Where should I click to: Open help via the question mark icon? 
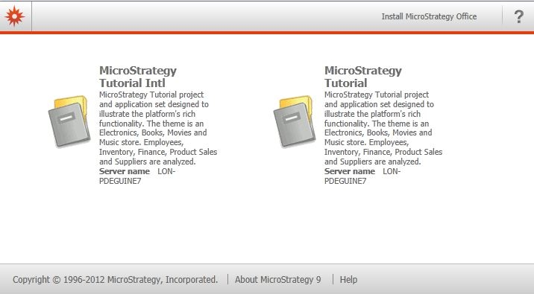[x=518, y=16]
